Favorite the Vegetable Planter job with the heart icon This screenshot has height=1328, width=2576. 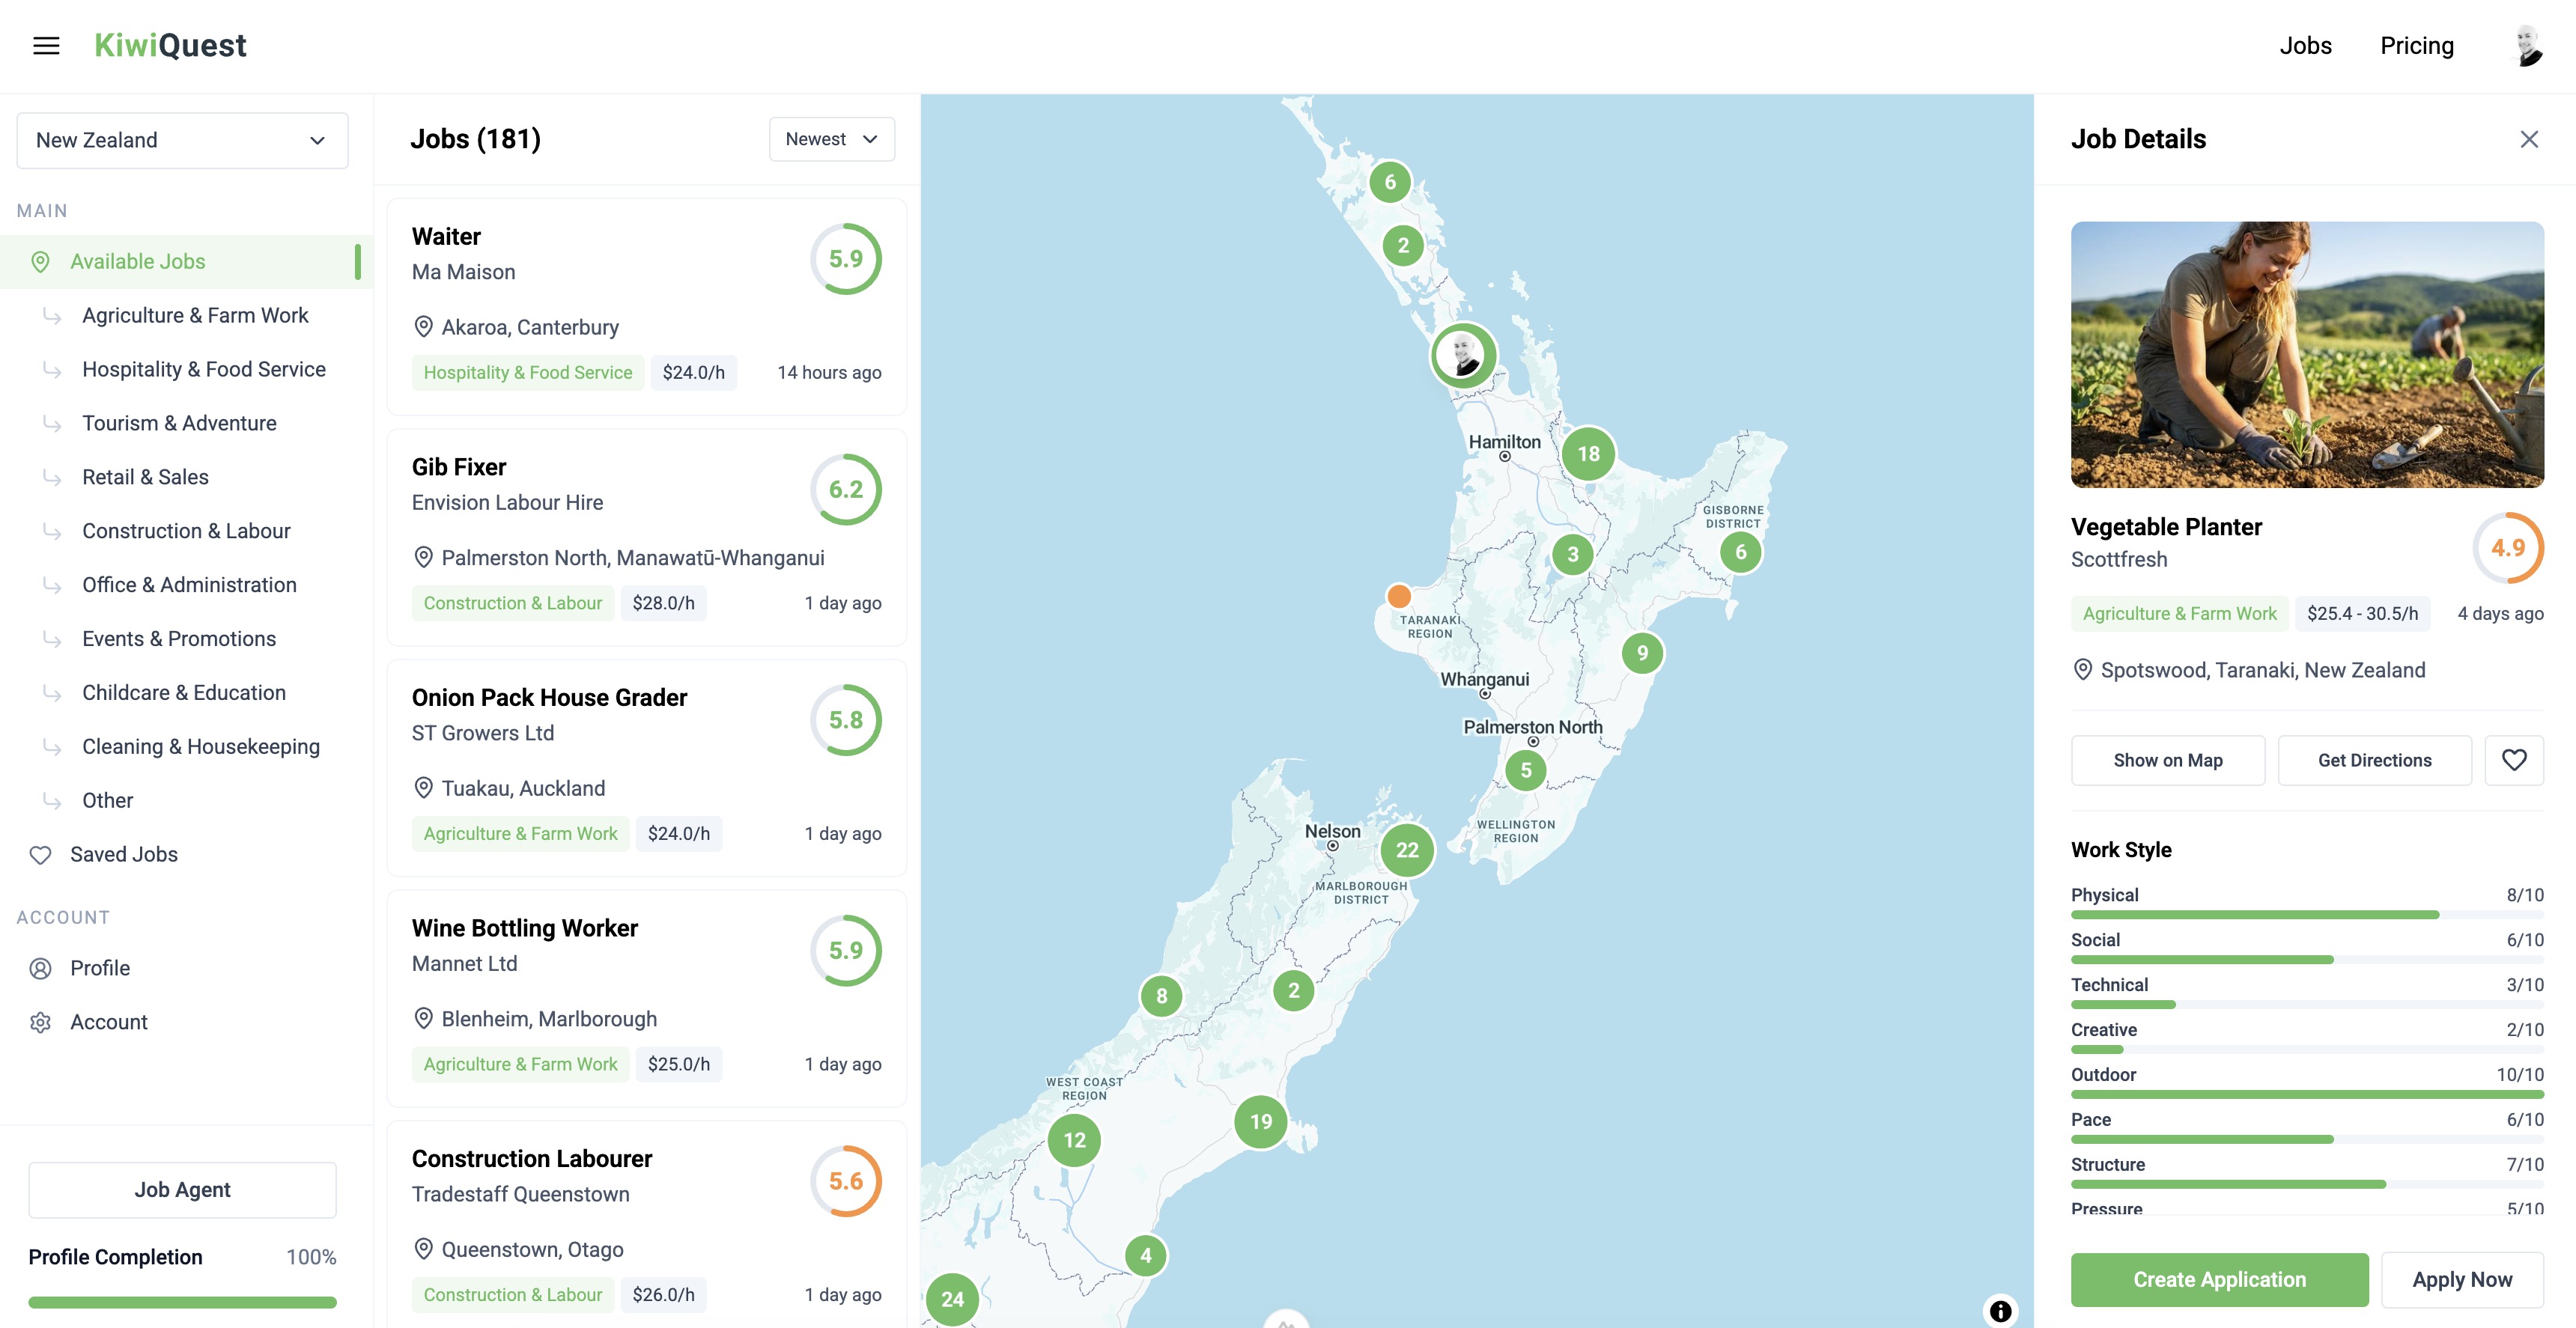(x=2515, y=760)
